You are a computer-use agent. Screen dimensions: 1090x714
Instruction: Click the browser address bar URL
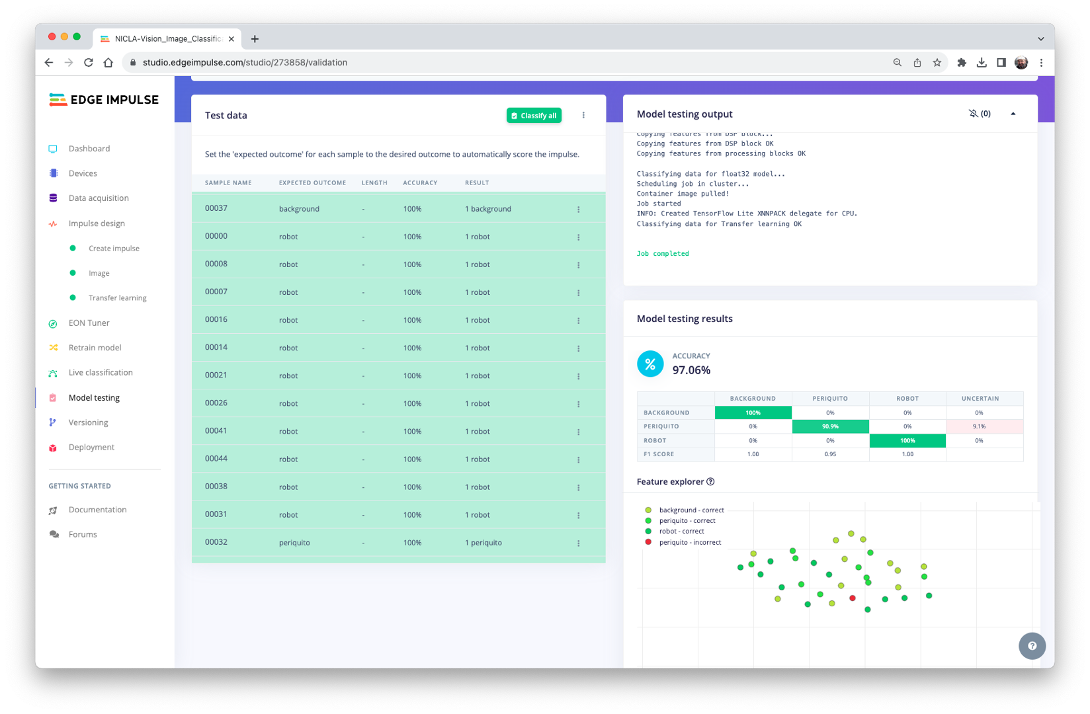coord(245,63)
